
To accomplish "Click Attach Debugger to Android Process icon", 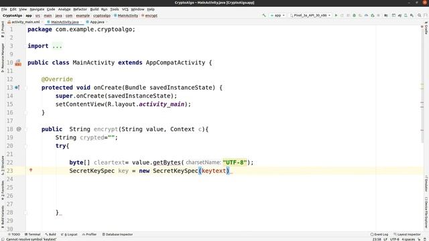I will tap(373, 15).
